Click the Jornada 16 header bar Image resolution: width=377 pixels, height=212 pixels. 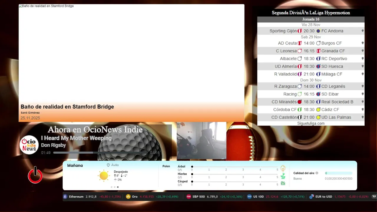coord(311,19)
